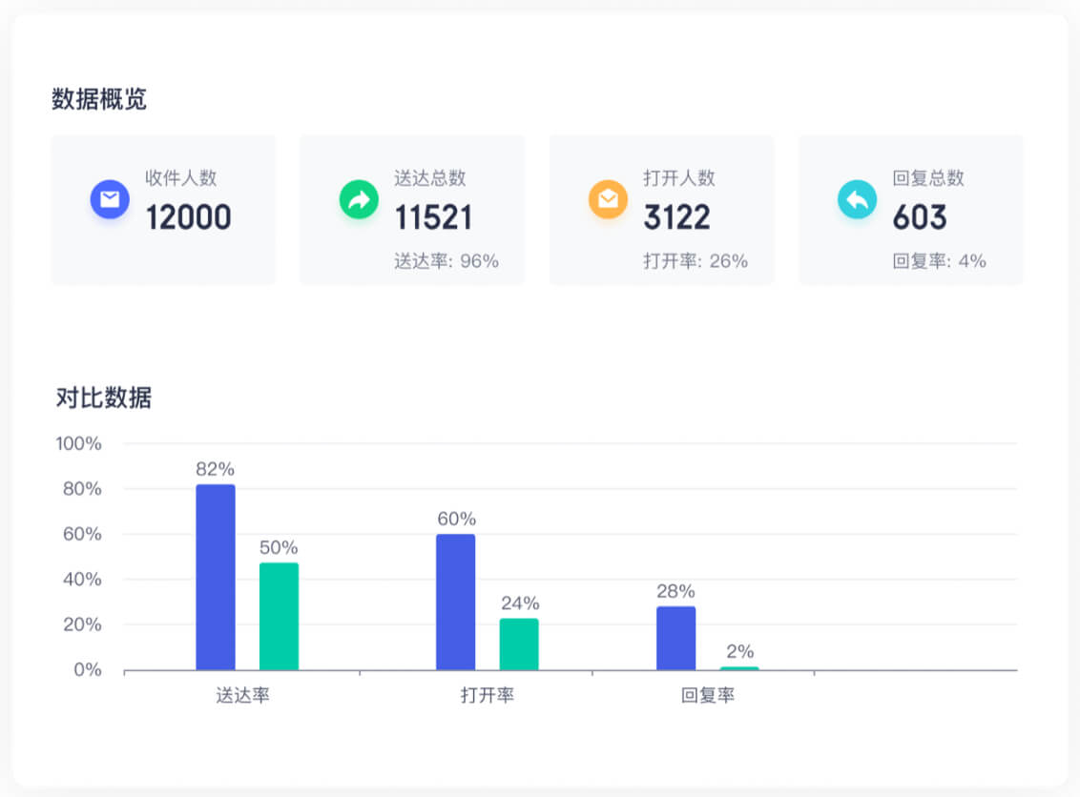The image size is (1080, 797).
Task: Click the 82% data label
Action: (216, 469)
